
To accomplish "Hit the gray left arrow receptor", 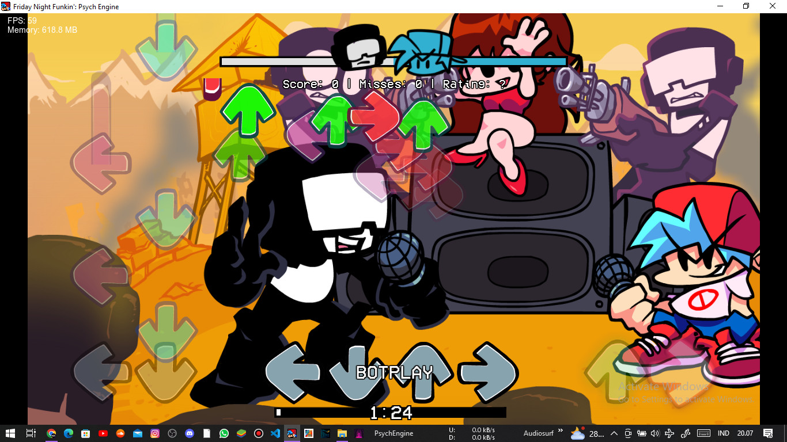I will pos(293,372).
